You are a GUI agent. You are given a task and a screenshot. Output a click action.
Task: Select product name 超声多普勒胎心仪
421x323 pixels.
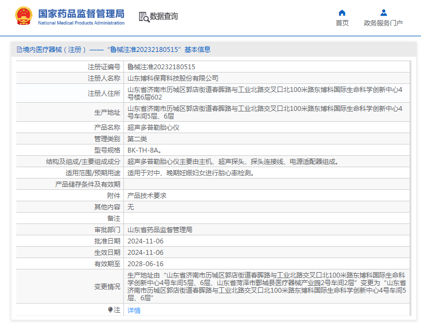(x=153, y=128)
